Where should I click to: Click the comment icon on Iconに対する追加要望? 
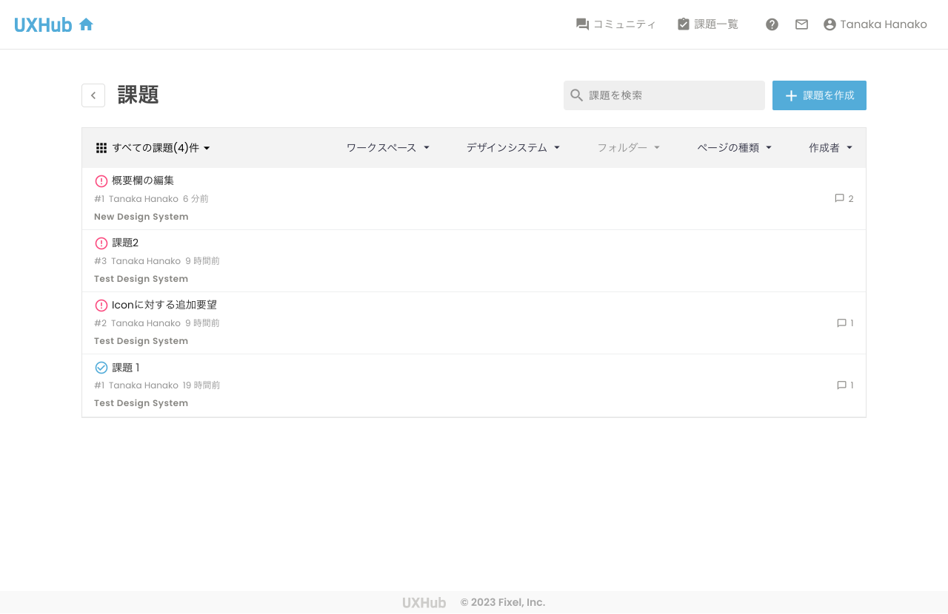coord(841,323)
